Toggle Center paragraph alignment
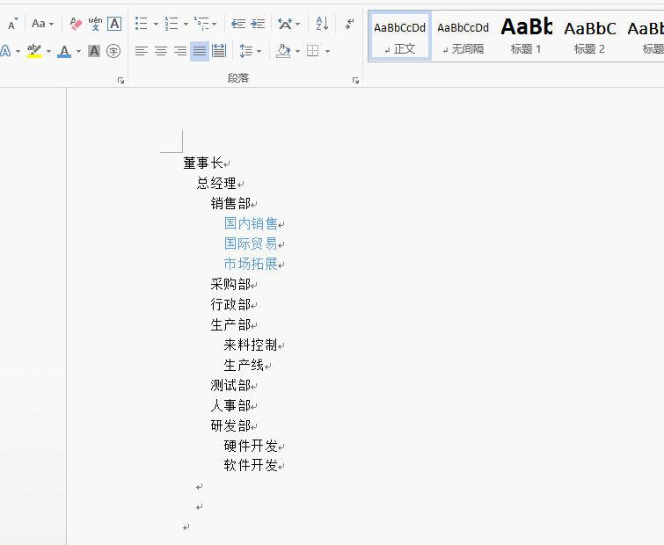 tap(161, 51)
